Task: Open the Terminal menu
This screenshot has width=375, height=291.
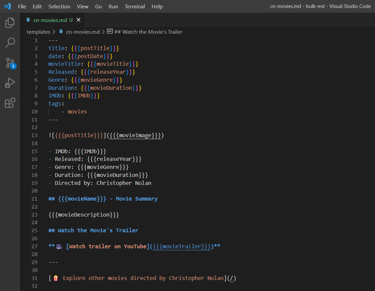Action: [x=135, y=6]
